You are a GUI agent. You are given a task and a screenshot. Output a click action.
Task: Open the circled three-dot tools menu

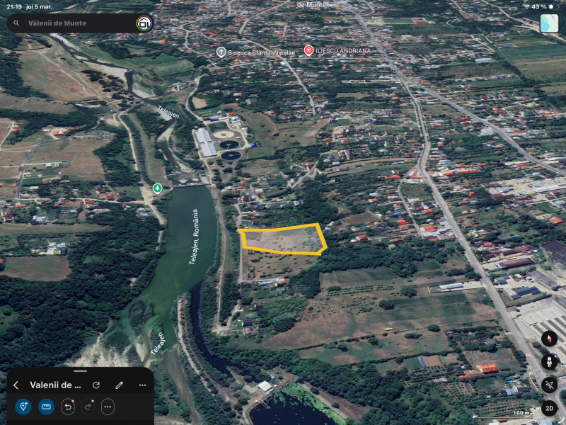pyautogui.click(x=108, y=407)
